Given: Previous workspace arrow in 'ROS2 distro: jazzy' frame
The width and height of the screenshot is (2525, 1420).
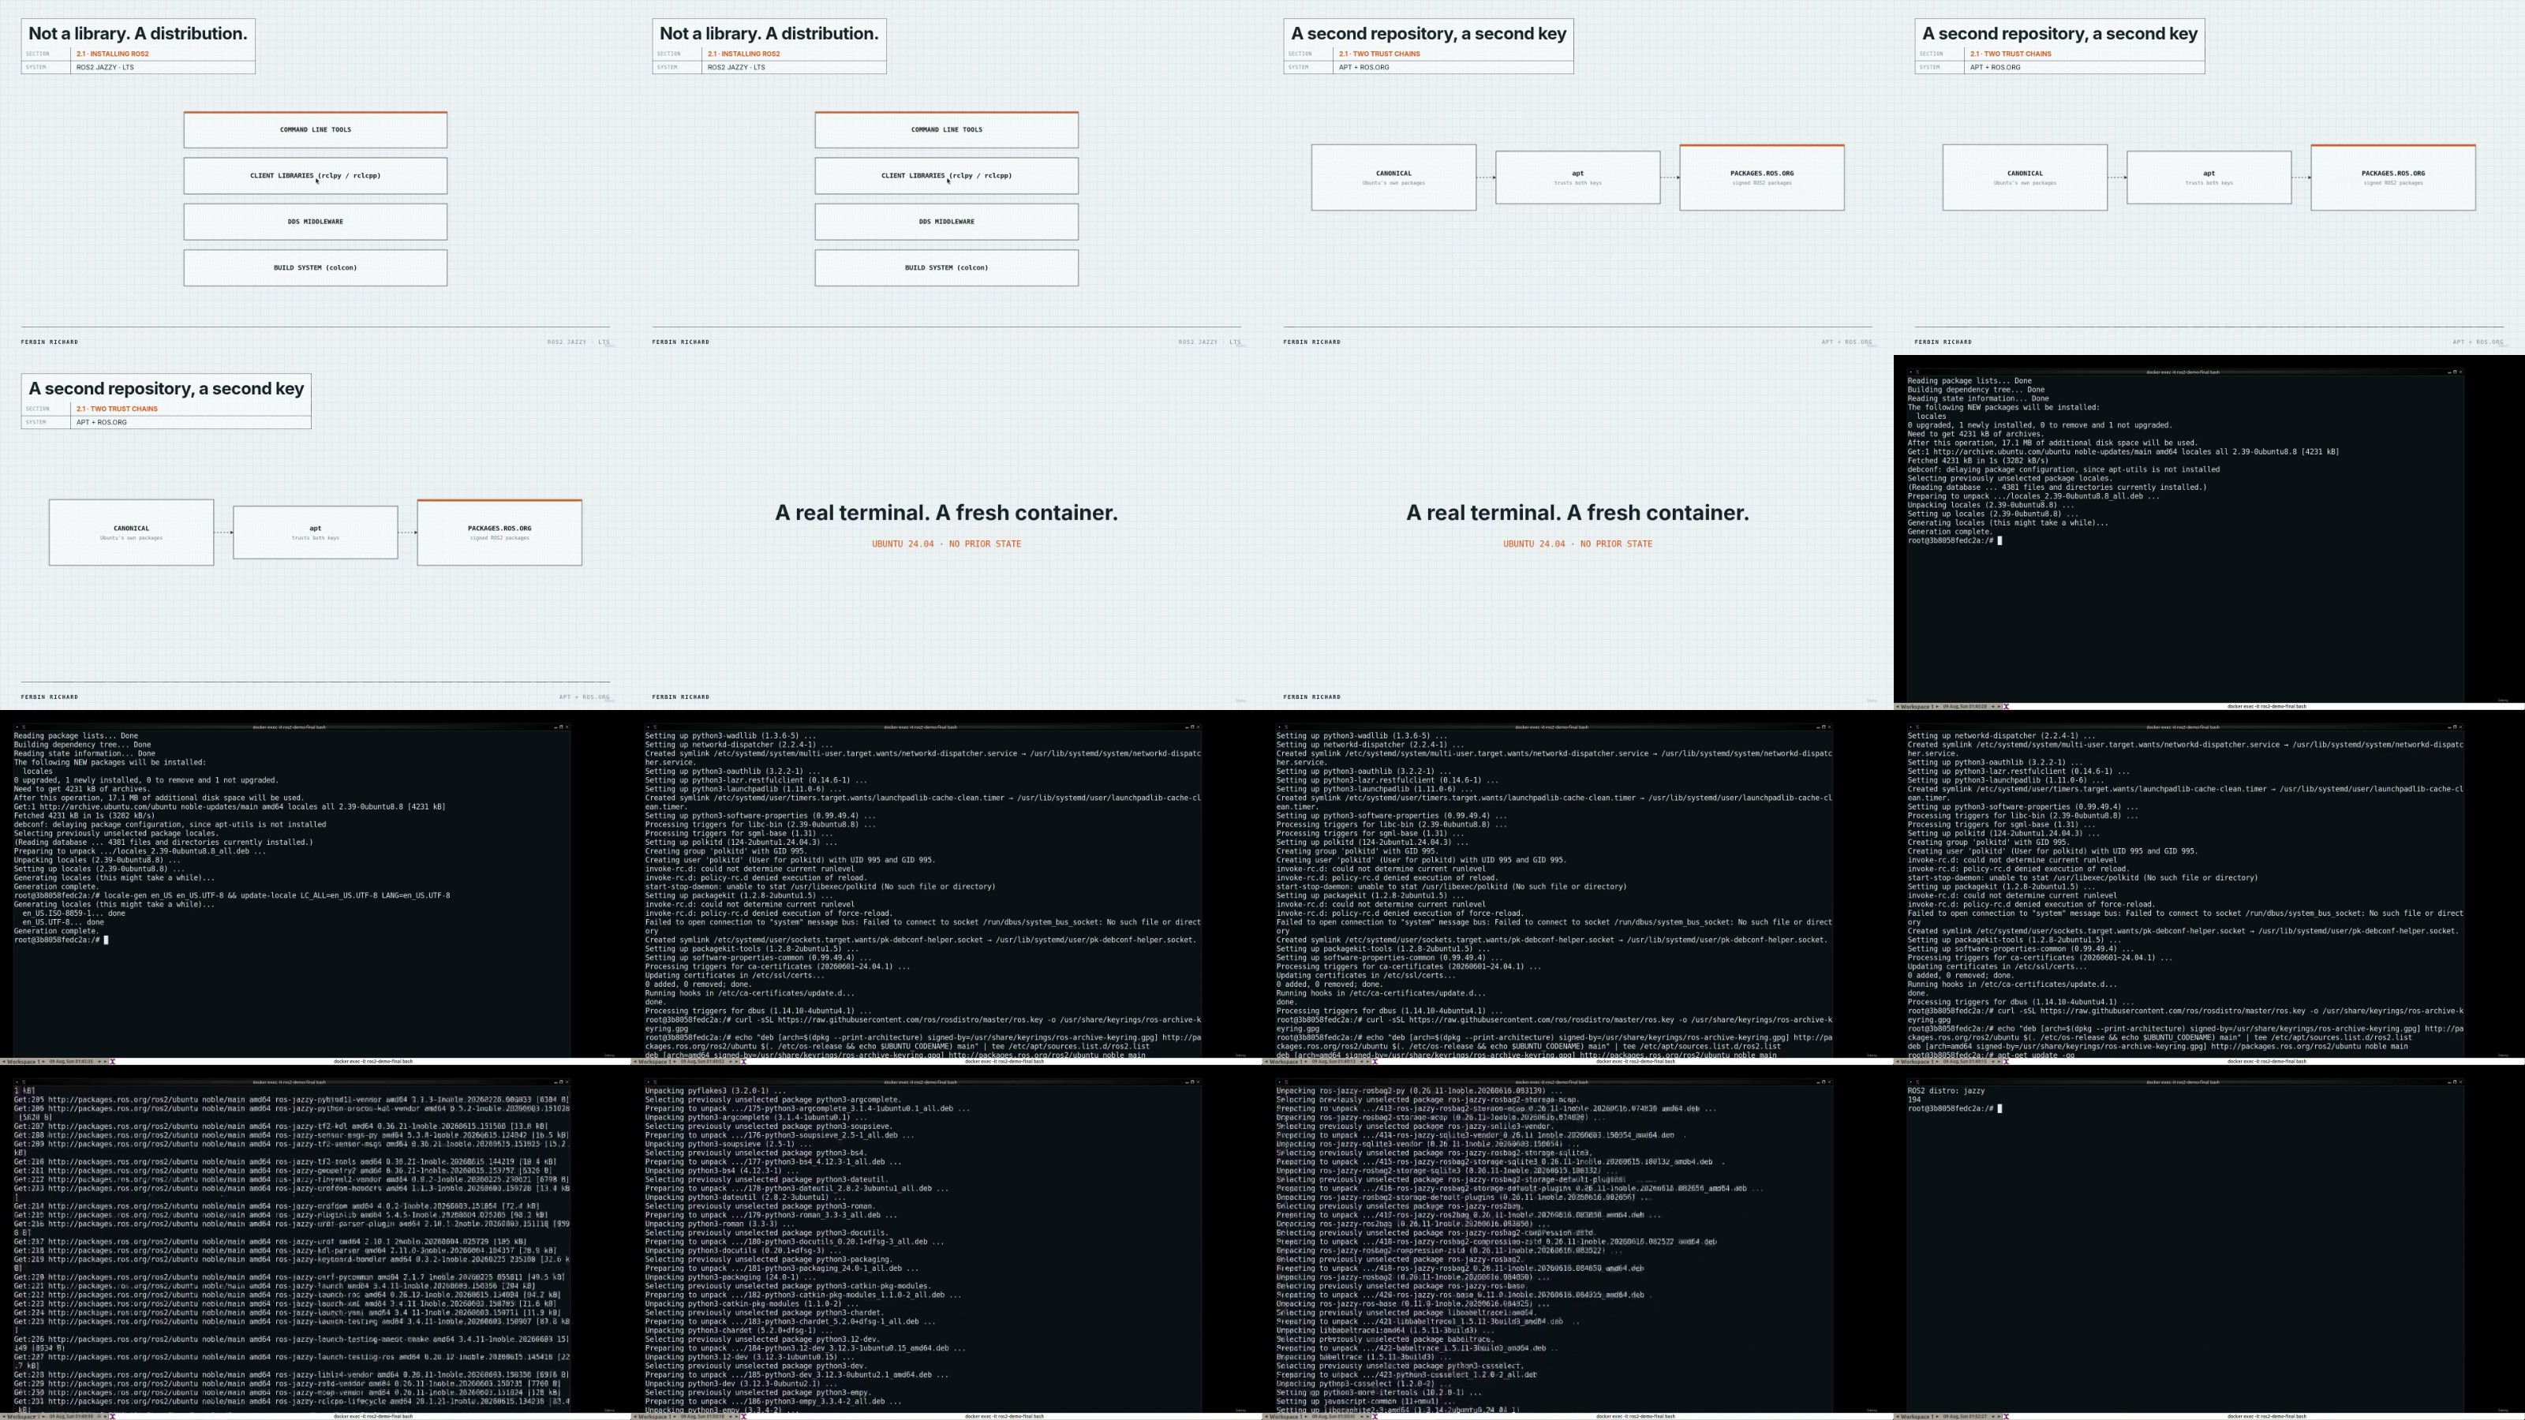Looking at the screenshot, I should [1898, 1417].
